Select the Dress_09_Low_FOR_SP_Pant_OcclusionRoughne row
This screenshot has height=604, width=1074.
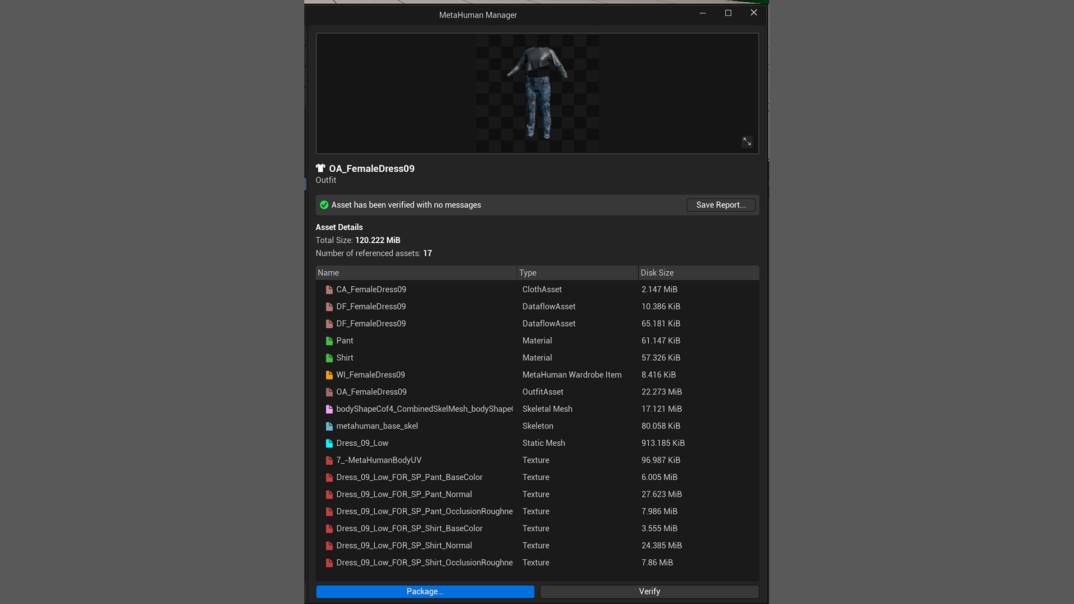point(537,511)
